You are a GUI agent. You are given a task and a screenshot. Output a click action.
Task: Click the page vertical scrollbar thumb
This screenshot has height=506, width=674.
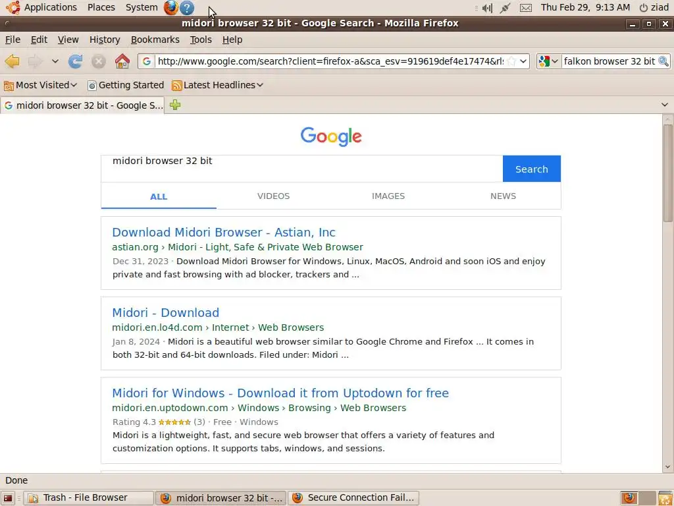[667, 173]
